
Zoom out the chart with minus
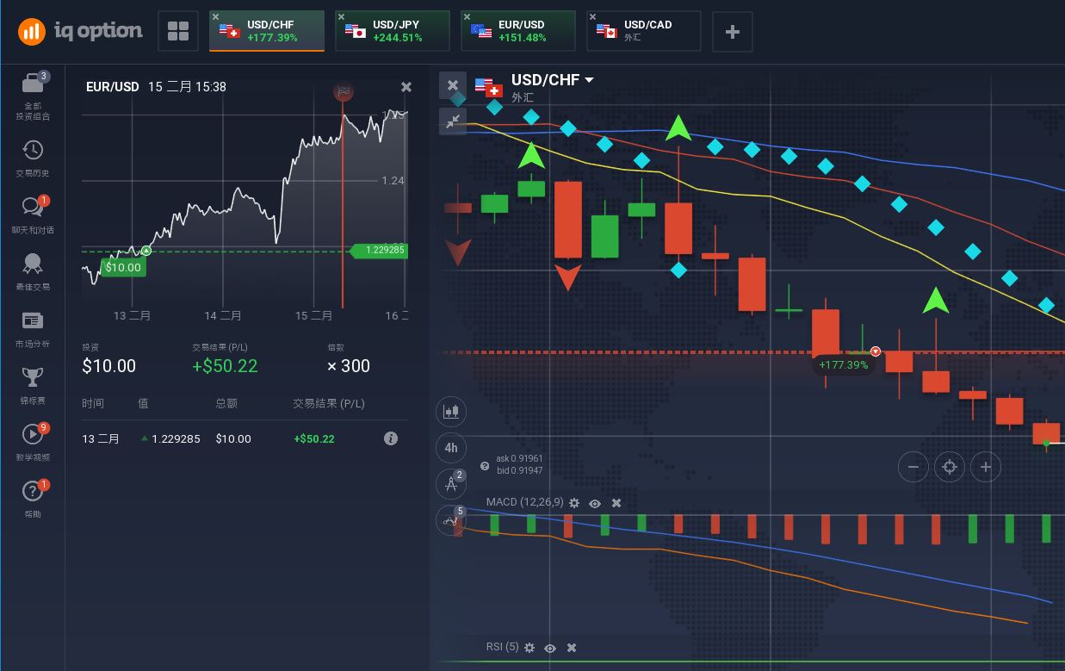[913, 467]
